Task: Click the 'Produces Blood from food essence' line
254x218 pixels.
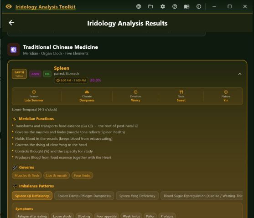Action: [x=63, y=157]
